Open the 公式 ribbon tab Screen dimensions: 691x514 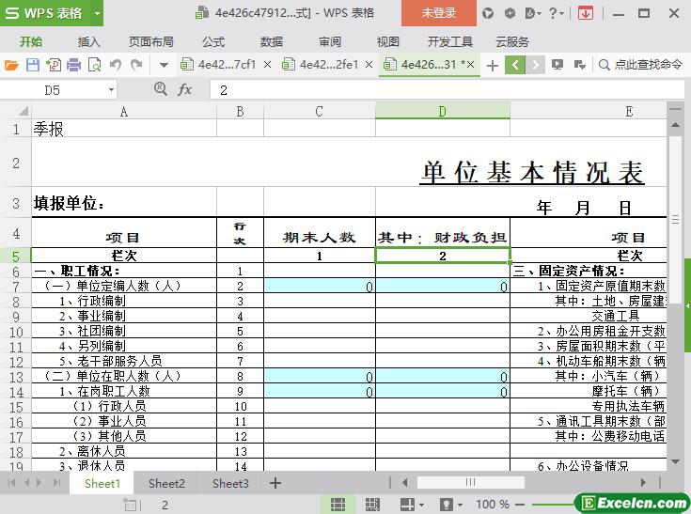[213, 42]
